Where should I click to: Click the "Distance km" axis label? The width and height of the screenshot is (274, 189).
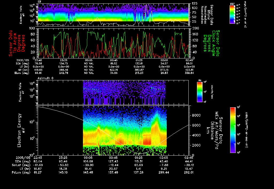coord(210,130)
